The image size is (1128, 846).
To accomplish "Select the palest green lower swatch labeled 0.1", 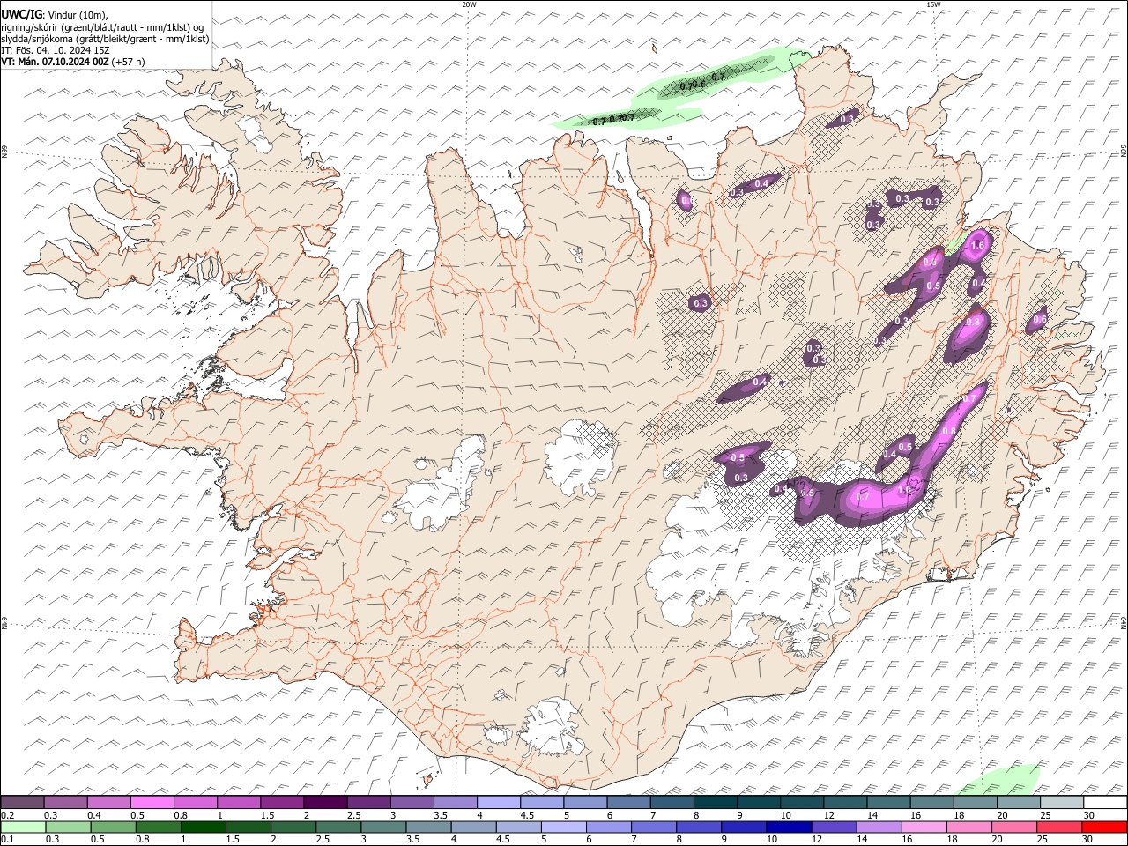I will [x=23, y=827].
